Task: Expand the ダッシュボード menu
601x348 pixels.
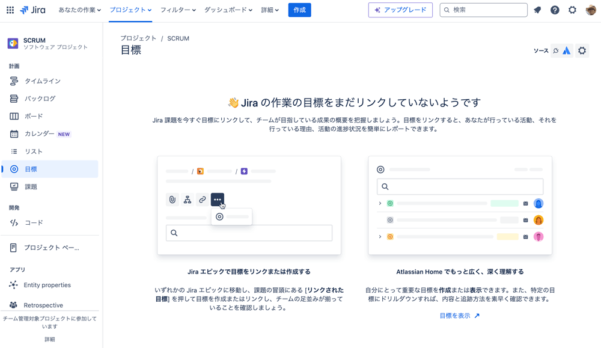Action: 228,10
